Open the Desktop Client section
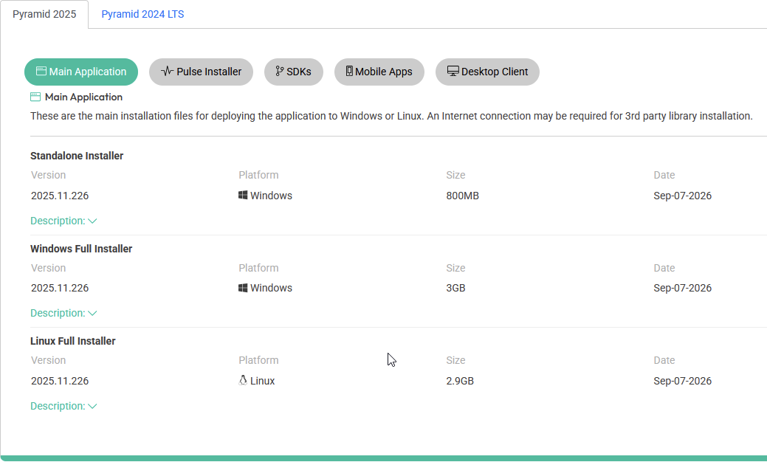Viewport: 767px width, 462px height. 487,72
